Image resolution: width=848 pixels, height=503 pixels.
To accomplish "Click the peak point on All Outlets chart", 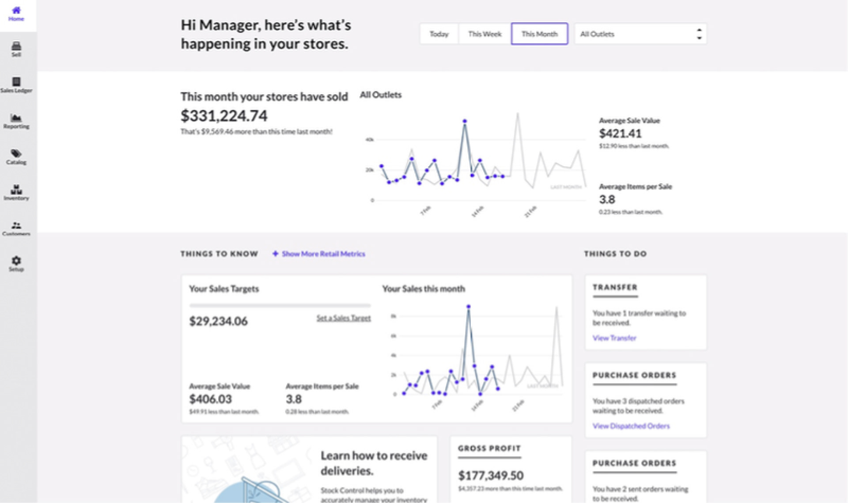I will coord(465,121).
